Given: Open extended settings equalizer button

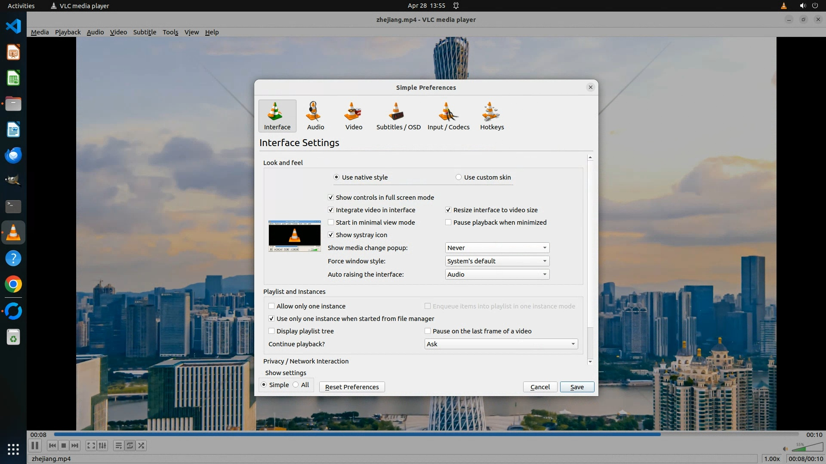Looking at the screenshot, I should (x=102, y=446).
